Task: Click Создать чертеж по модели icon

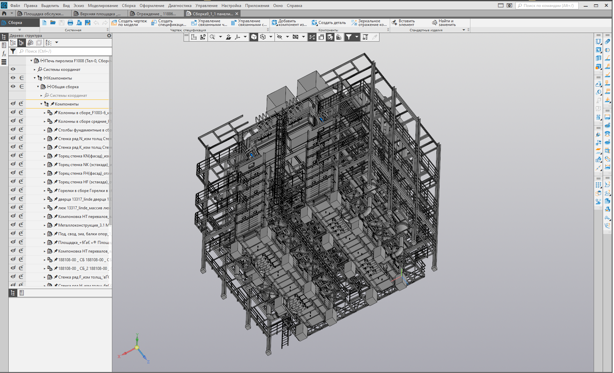Action: click(114, 23)
